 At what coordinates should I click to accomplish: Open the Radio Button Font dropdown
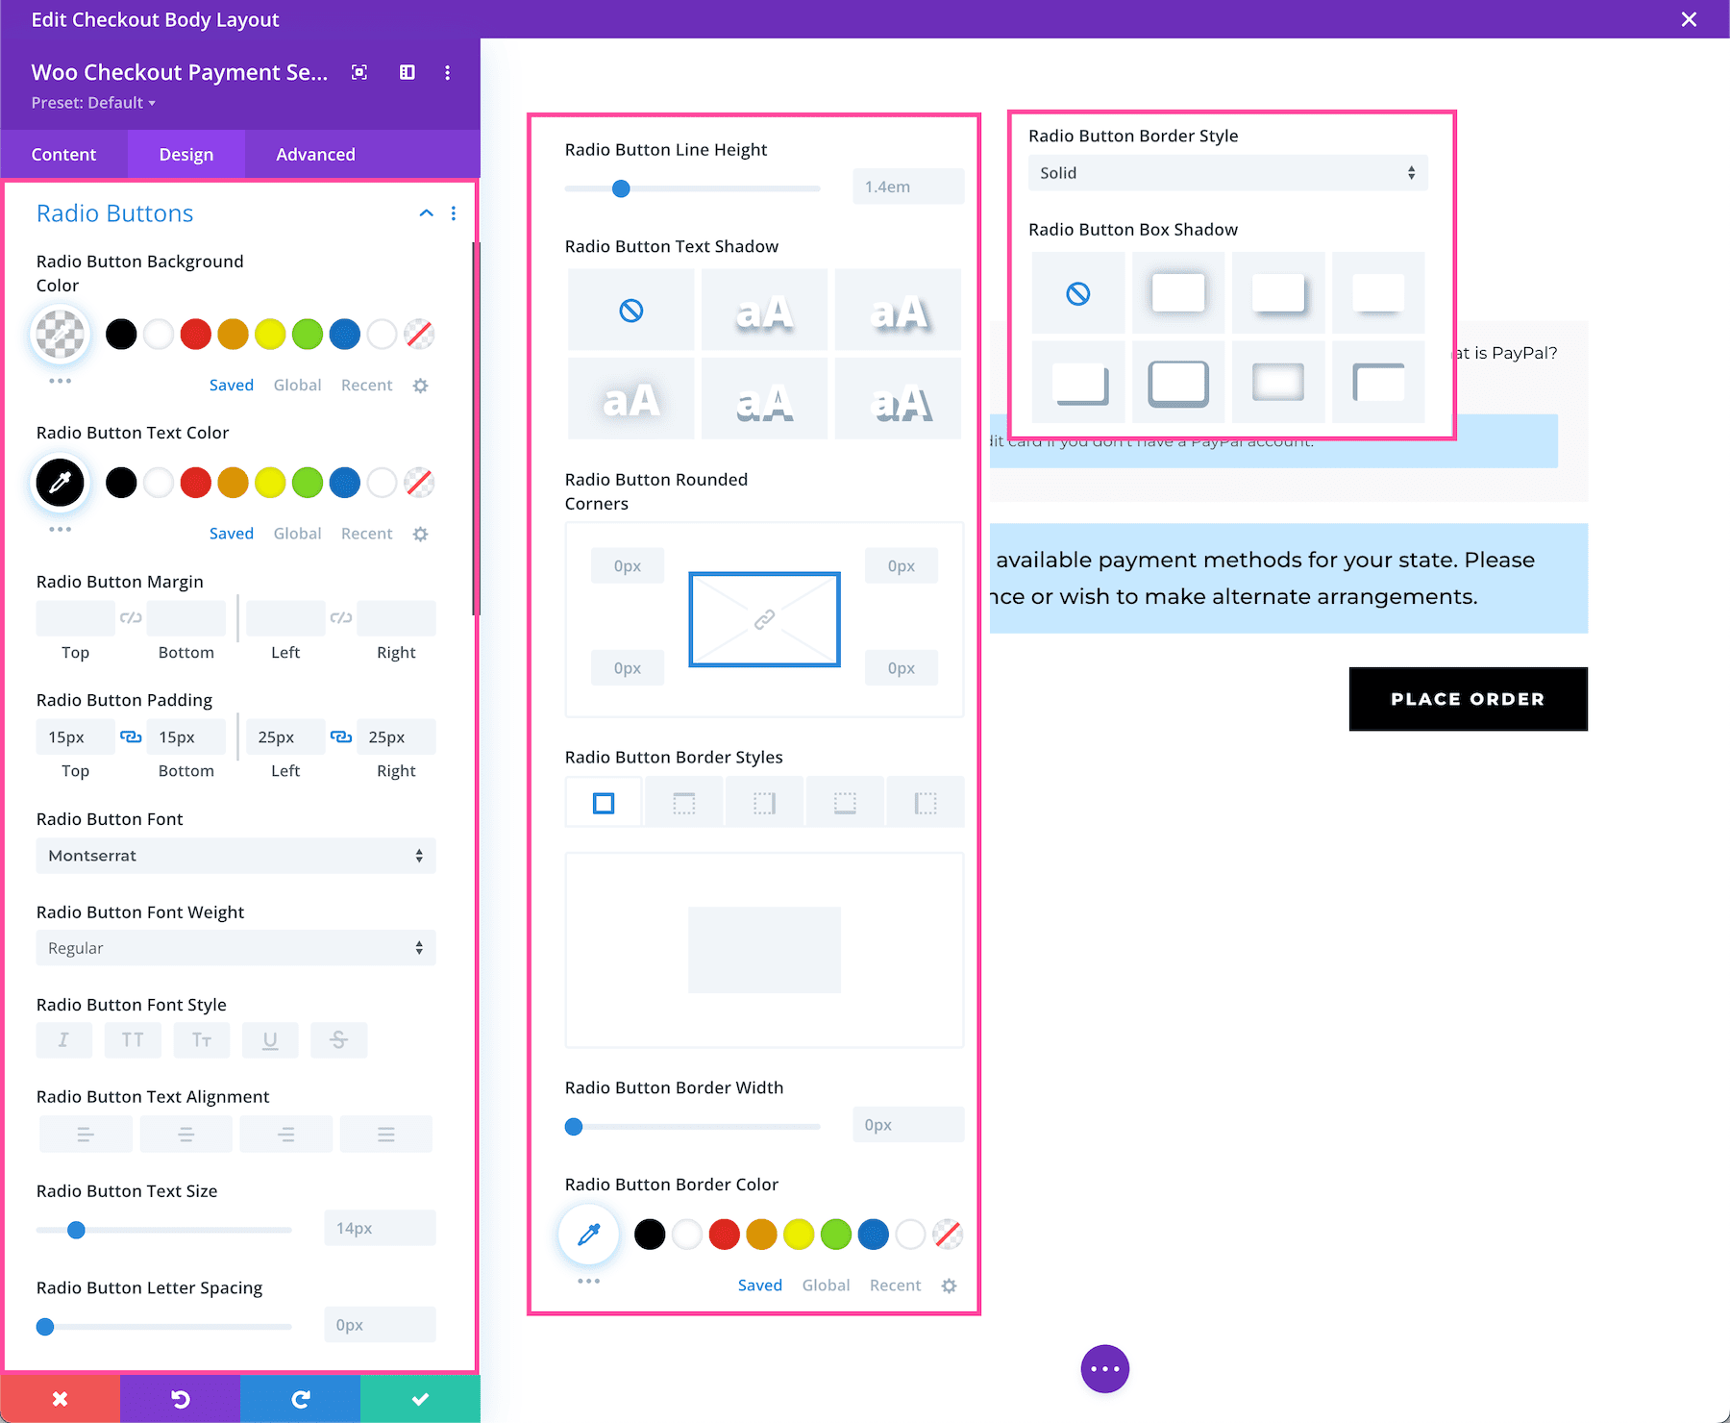click(235, 855)
